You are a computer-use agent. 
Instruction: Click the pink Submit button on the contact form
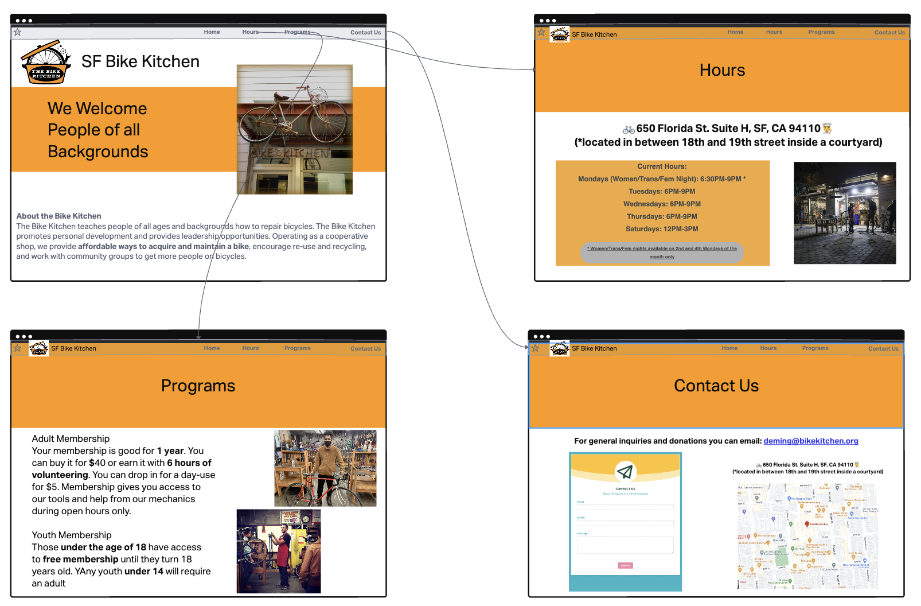point(625,565)
